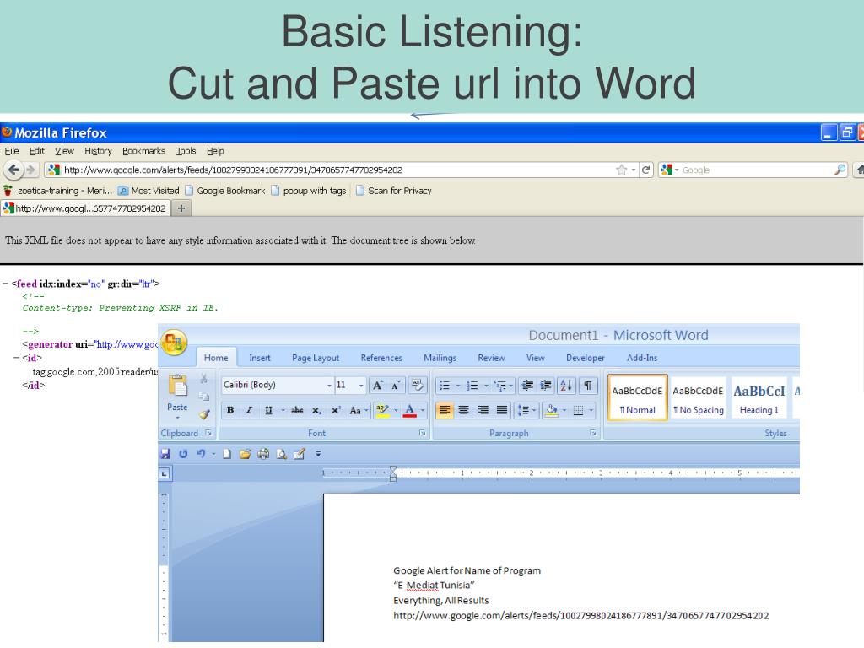Toggle Superscript formatting
The height and width of the screenshot is (648, 864).
[336, 411]
